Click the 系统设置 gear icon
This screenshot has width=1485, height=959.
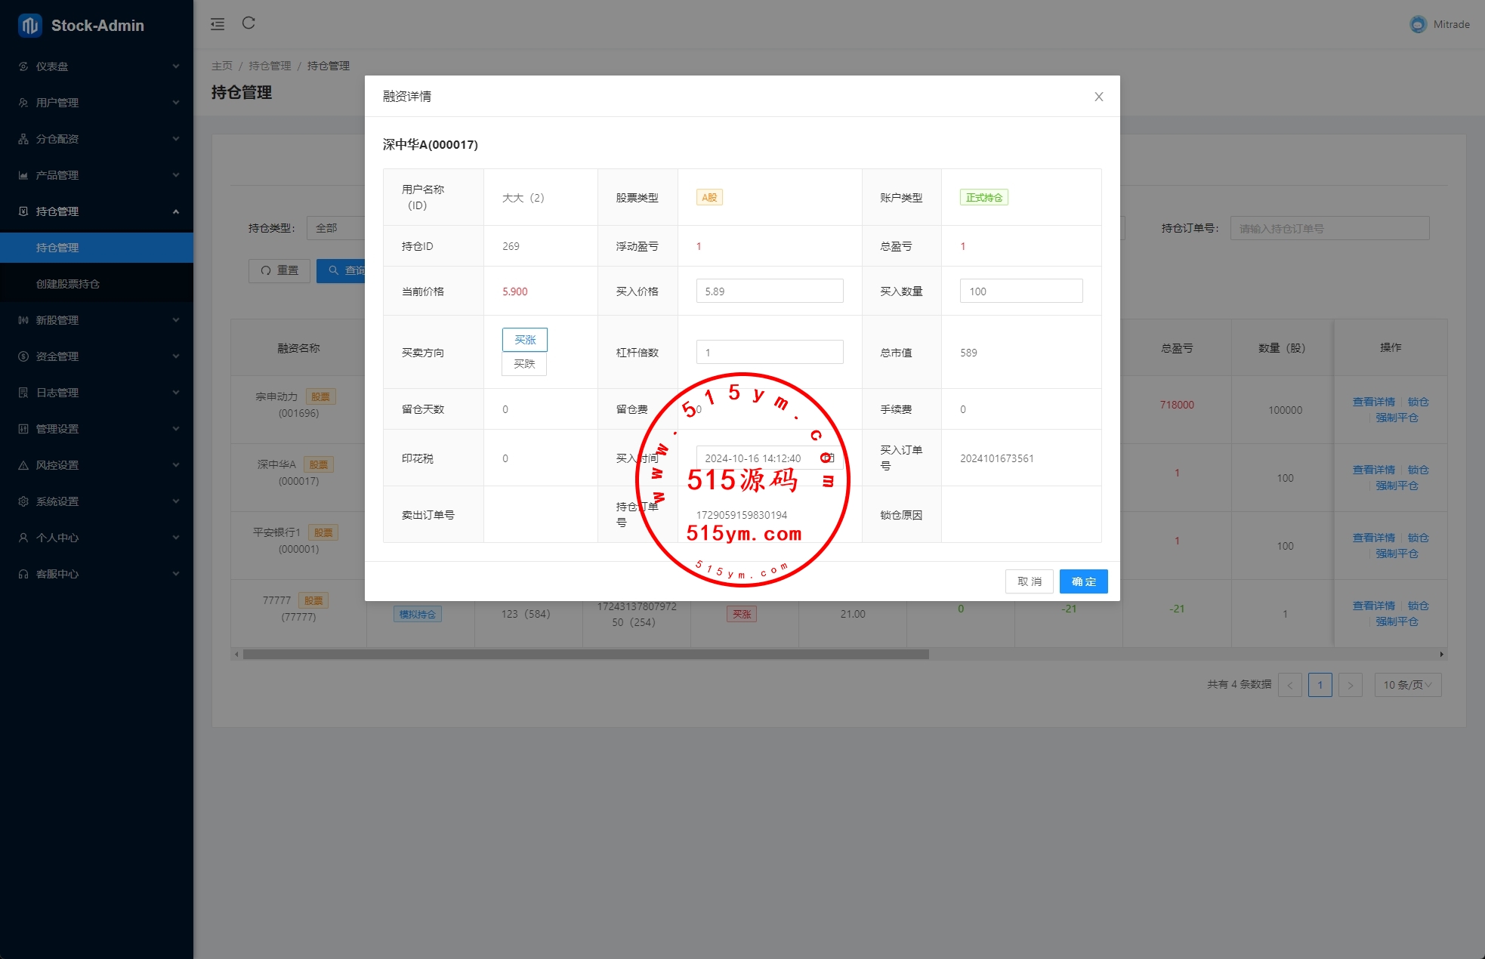pos(23,501)
